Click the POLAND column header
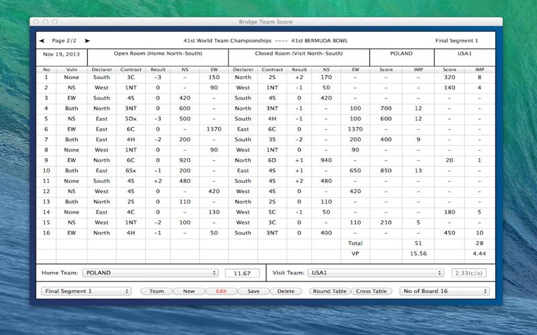Viewport: 537px width, 335px height. pyautogui.click(x=401, y=54)
